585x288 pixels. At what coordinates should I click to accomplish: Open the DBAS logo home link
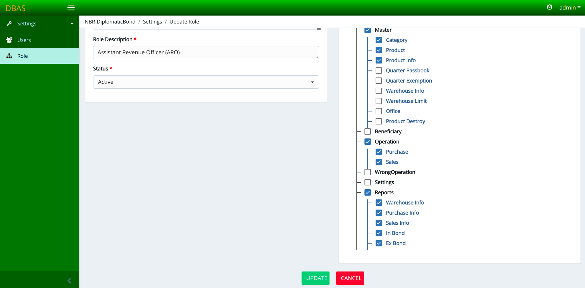[x=16, y=8]
